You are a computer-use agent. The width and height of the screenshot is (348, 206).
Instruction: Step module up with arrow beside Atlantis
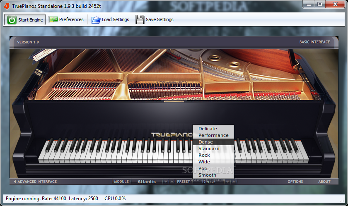(x=172, y=182)
